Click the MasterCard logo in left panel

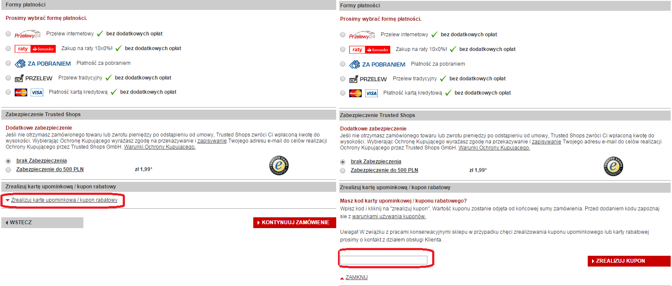(x=21, y=92)
